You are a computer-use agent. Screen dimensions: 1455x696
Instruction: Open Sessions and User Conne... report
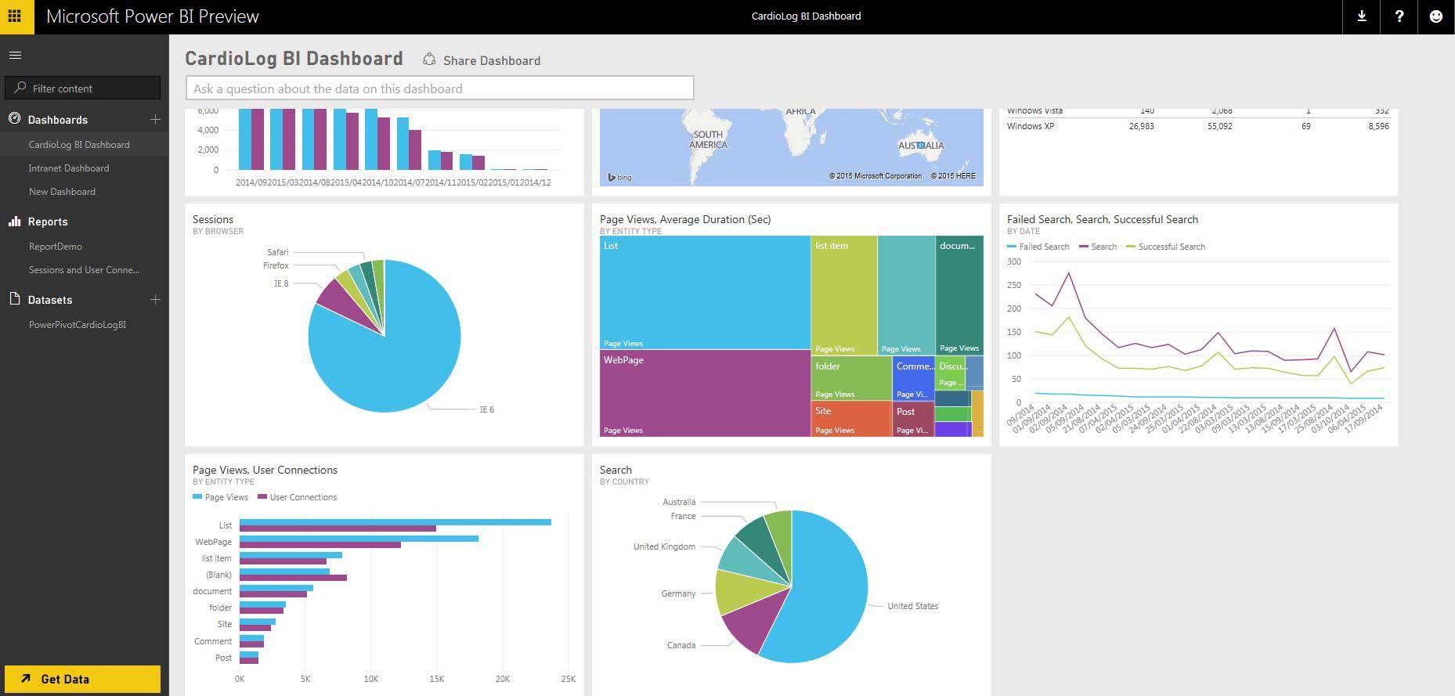pyautogui.click(x=84, y=270)
